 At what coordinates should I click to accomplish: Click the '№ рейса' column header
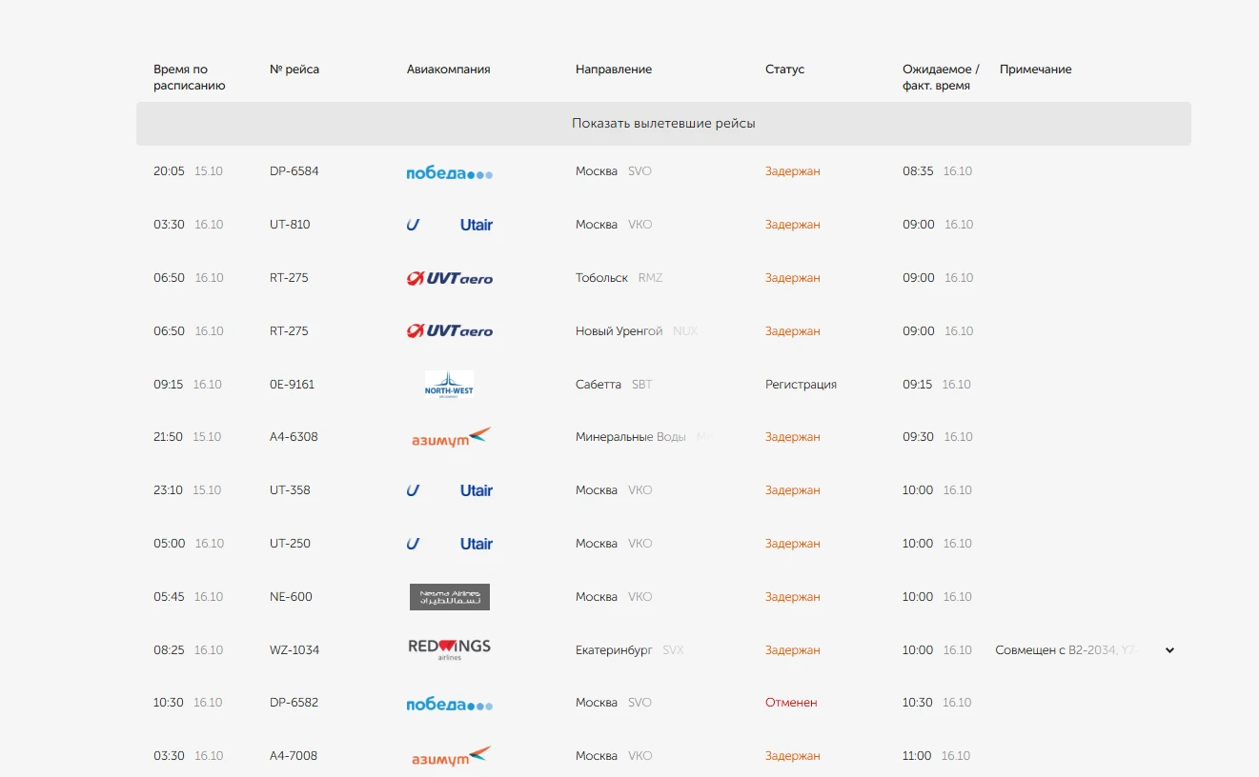pos(294,70)
